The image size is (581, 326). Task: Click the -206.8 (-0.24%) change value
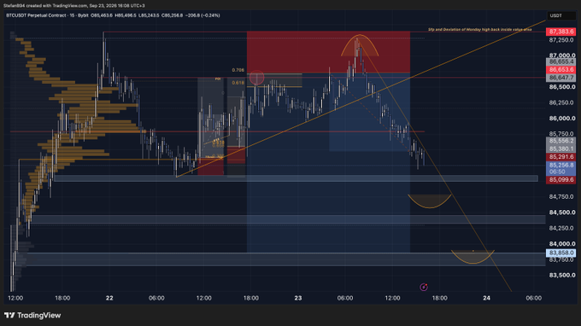(x=203, y=15)
